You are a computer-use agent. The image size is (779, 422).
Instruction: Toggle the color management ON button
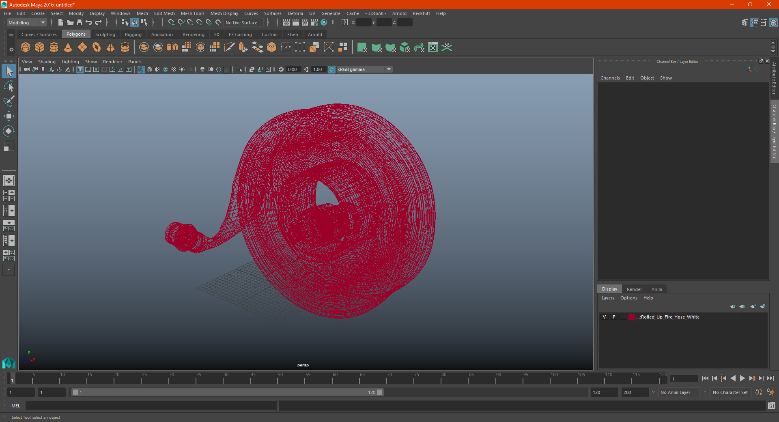331,69
